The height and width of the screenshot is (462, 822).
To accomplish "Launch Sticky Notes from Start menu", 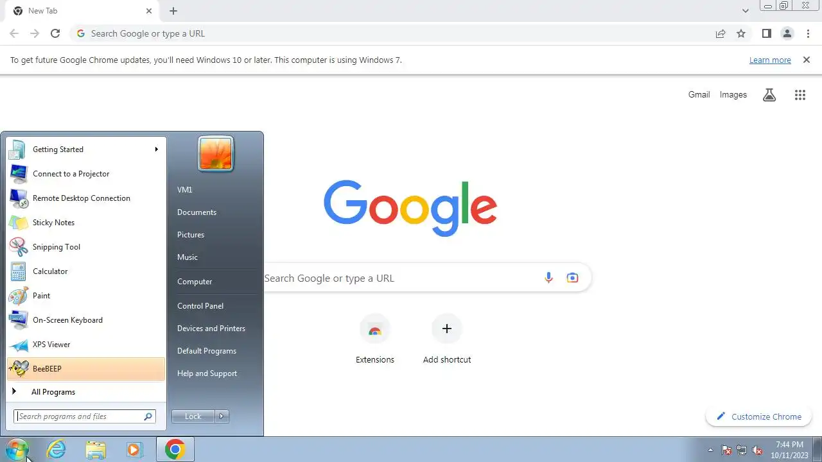I will tap(86, 223).
